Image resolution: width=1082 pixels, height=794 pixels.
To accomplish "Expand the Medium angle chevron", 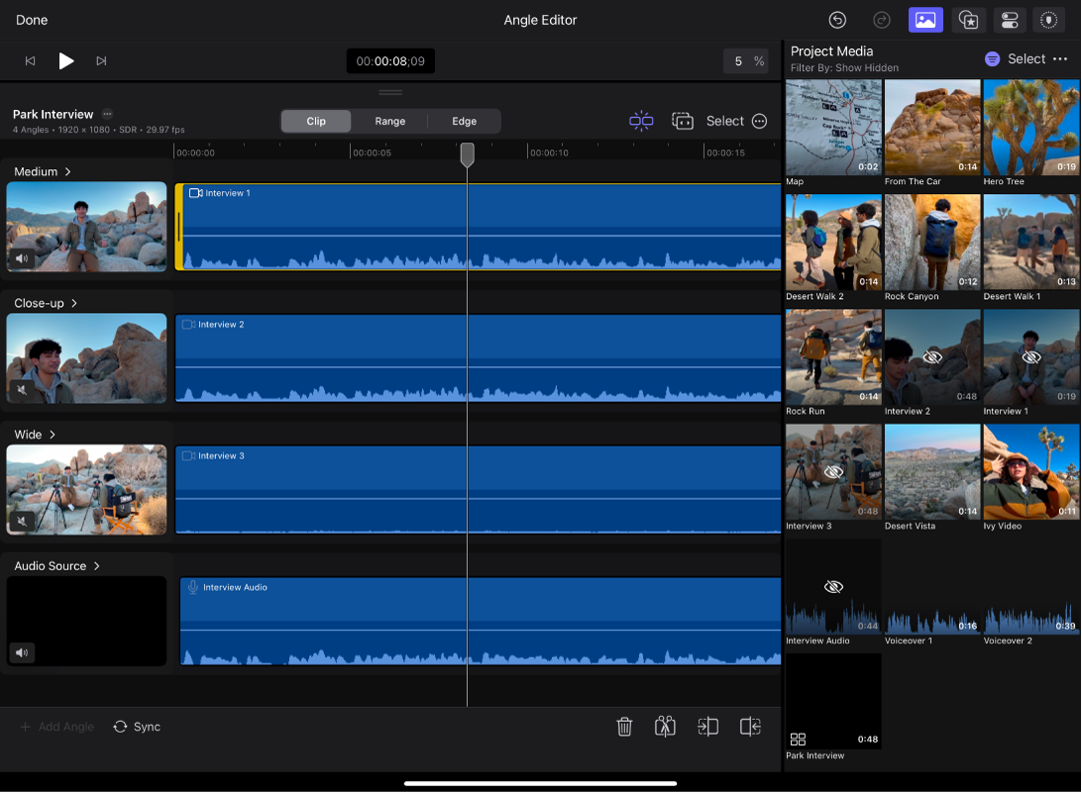I will (x=66, y=171).
